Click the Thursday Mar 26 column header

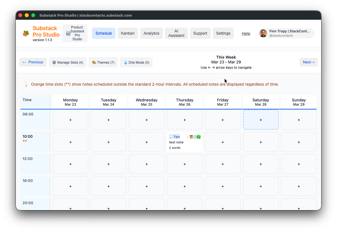[185, 102]
